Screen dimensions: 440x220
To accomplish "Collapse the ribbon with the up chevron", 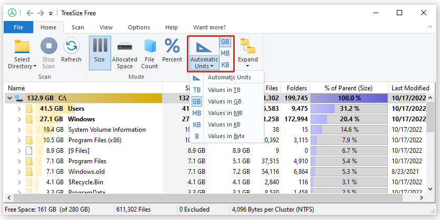I will tap(429, 27).
